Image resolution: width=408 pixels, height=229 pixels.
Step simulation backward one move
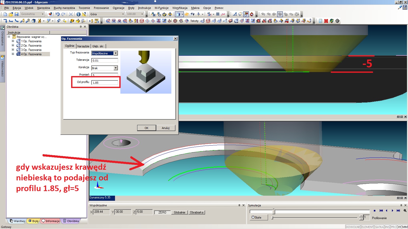coord(387,211)
